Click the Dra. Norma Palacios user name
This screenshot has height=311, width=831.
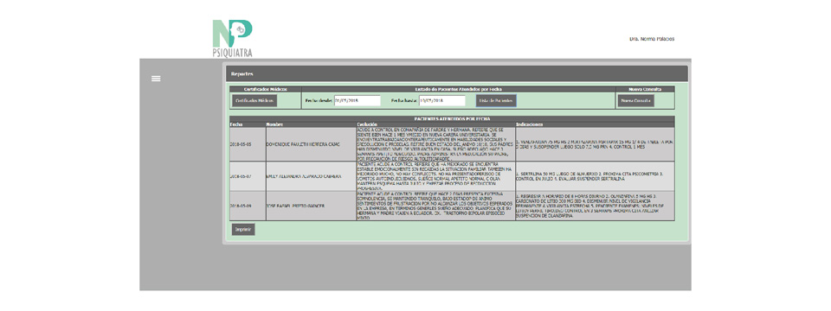(652, 39)
